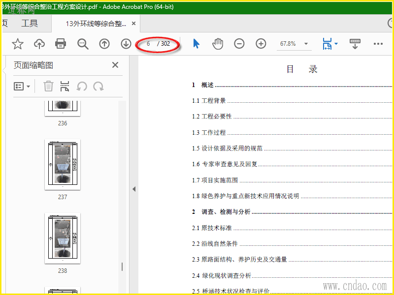Open the page display options arrow
Viewport: 394px width, 295px height.
(336, 44)
